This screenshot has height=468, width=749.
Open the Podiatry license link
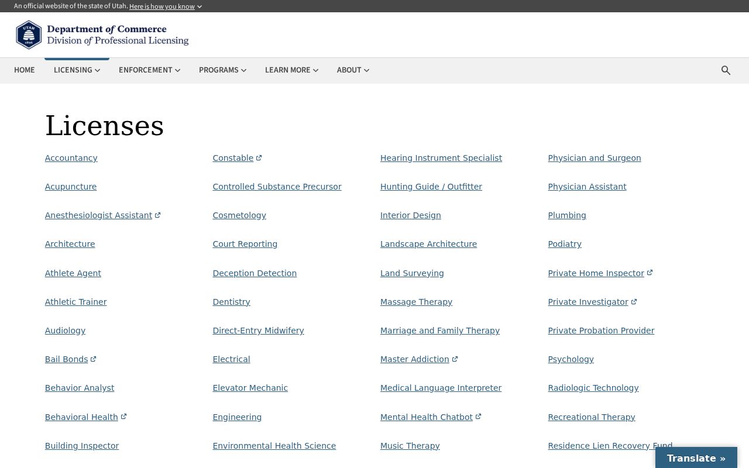pos(565,244)
